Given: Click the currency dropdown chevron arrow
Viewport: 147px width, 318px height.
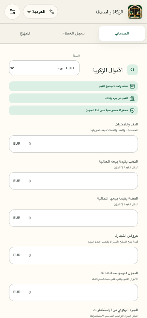Looking at the screenshot, I should (12, 68).
